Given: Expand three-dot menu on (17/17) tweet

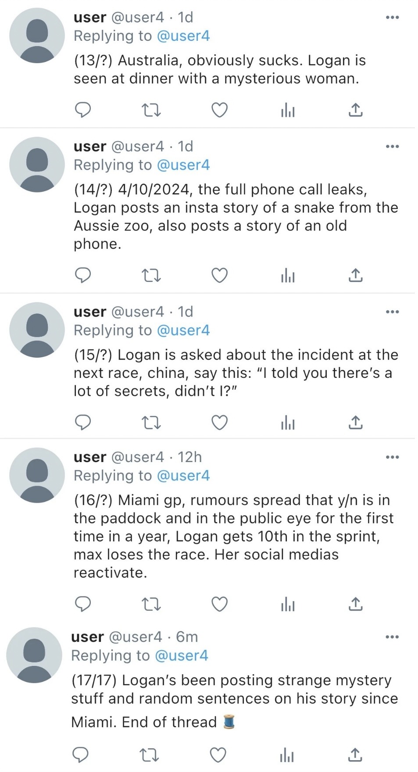Looking at the screenshot, I should 392,637.
